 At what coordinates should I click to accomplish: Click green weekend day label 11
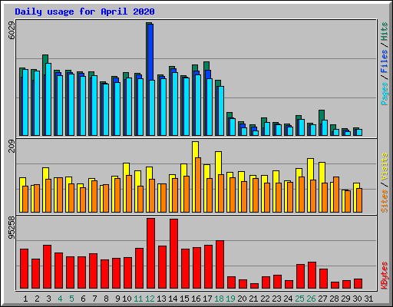click(x=138, y=299)
